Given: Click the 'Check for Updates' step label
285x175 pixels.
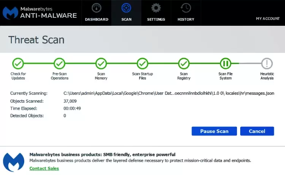Looking at the screenshot, I should pos(18,76).
